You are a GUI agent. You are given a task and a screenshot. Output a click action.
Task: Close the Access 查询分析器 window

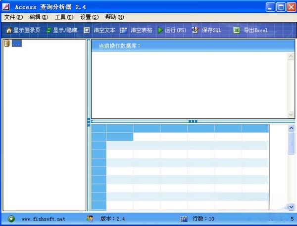[291, 7]
